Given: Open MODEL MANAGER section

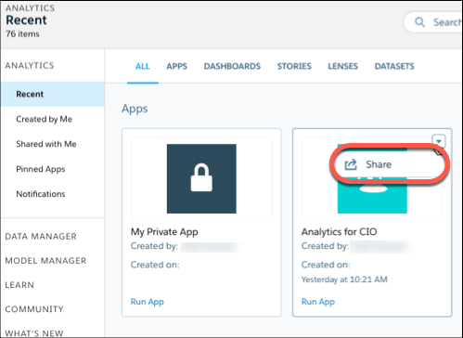Looking at the screenshot, I should click(x=45, y=261).
